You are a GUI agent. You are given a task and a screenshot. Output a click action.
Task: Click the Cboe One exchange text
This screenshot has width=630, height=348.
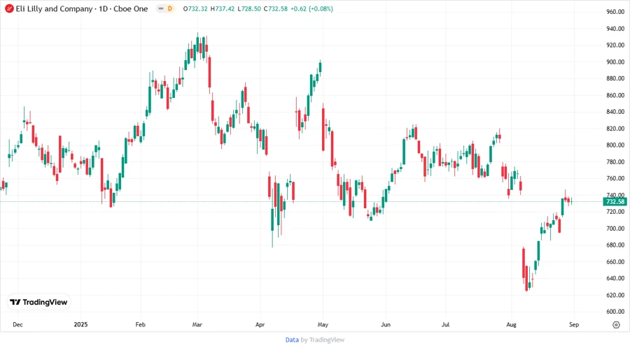131,9
